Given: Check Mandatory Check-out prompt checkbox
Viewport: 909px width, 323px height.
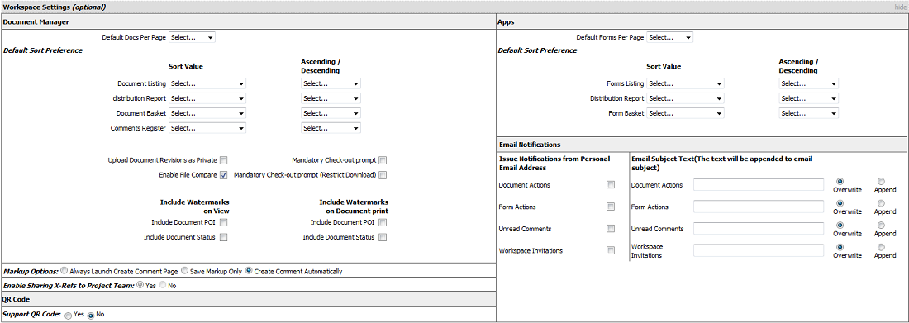Looking at the screenshot, I should (x=383, y=160).
